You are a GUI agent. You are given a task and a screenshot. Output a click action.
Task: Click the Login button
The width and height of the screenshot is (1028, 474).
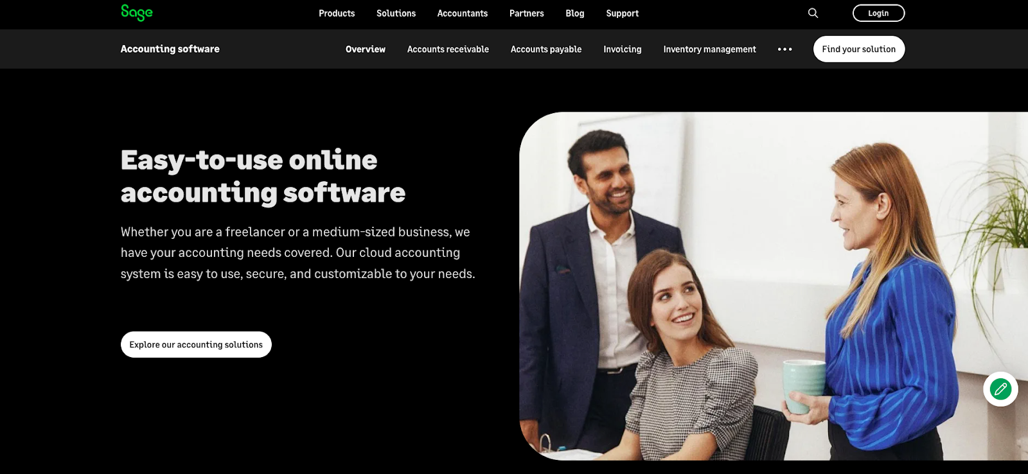pos(878,13)
